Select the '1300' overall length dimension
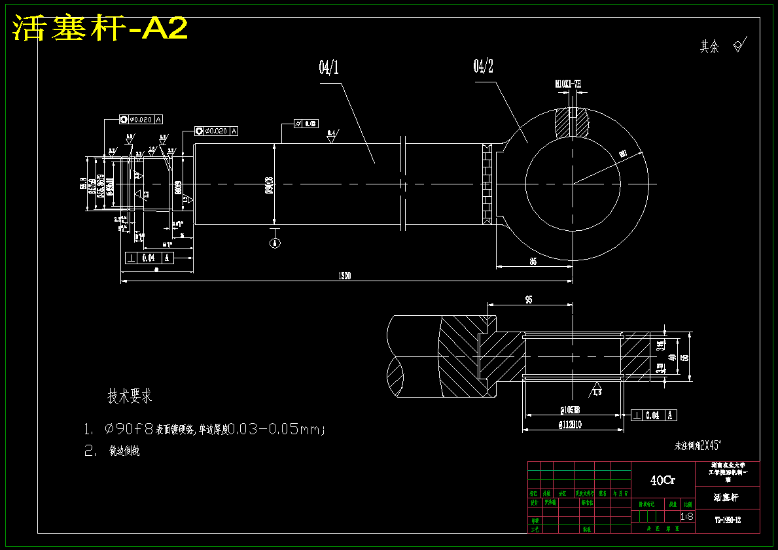 coord(344,276)
